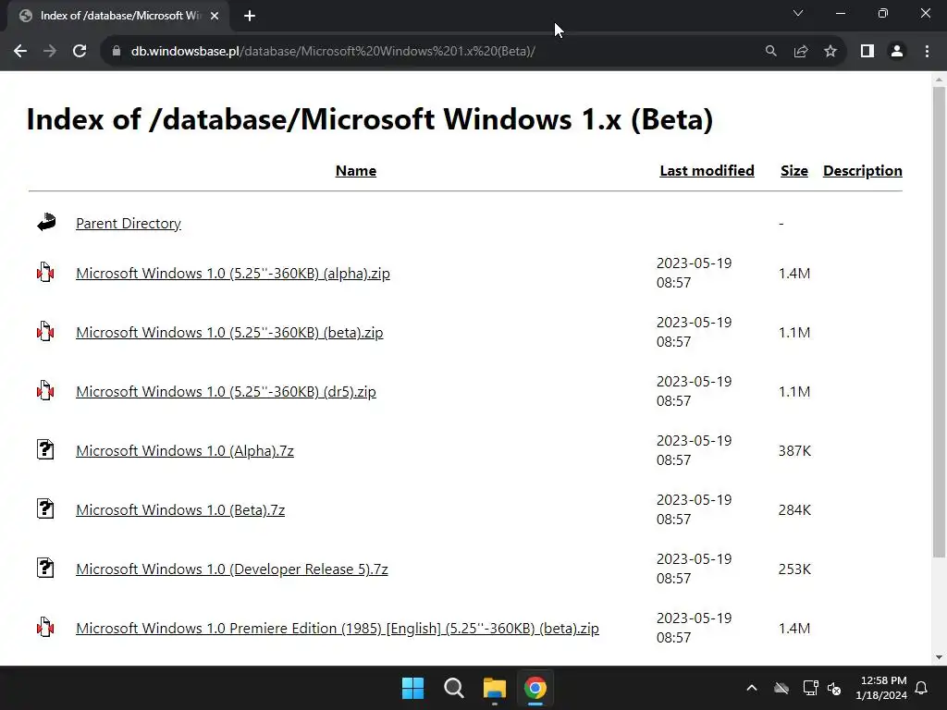947x710 pixels.
Task: Sort listing by Description
Action: point(863,171)
